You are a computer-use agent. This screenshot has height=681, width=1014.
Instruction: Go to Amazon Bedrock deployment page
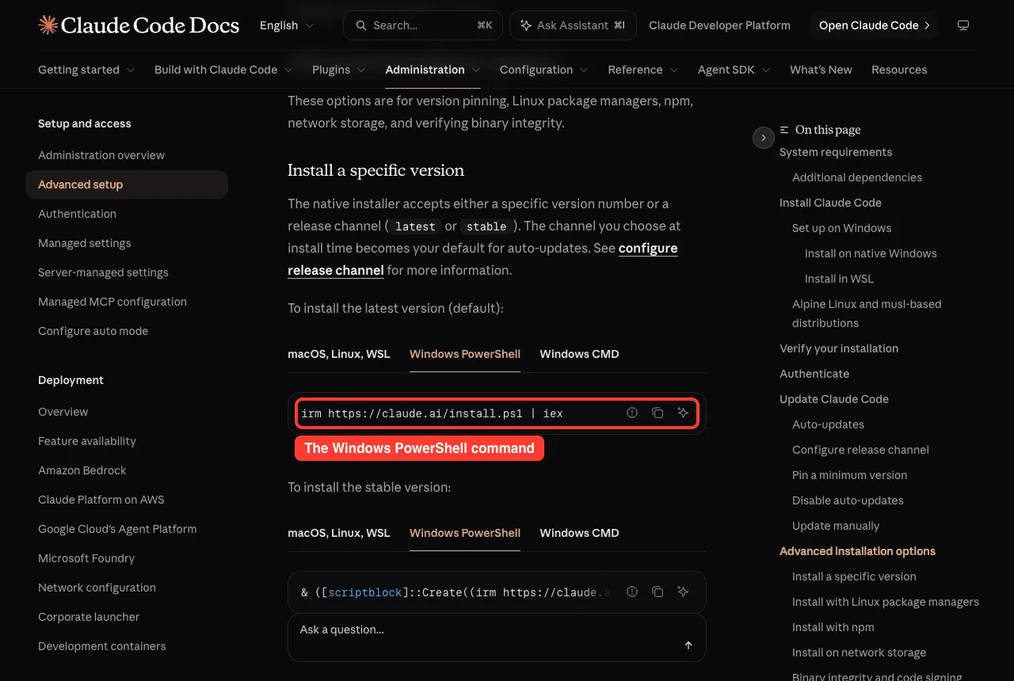point(82,470)
